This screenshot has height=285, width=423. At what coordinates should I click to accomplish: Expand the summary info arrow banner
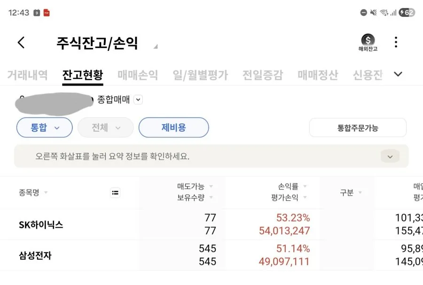pyautogui.click(x=390, y=157)
